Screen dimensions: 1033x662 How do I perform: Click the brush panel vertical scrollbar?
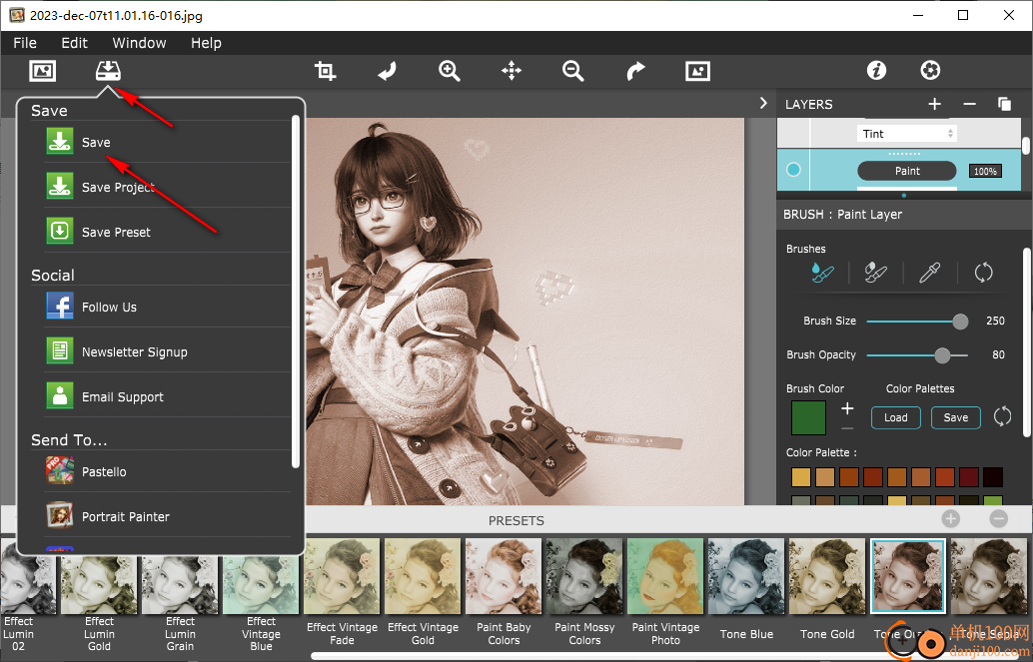pos(1026,341)
